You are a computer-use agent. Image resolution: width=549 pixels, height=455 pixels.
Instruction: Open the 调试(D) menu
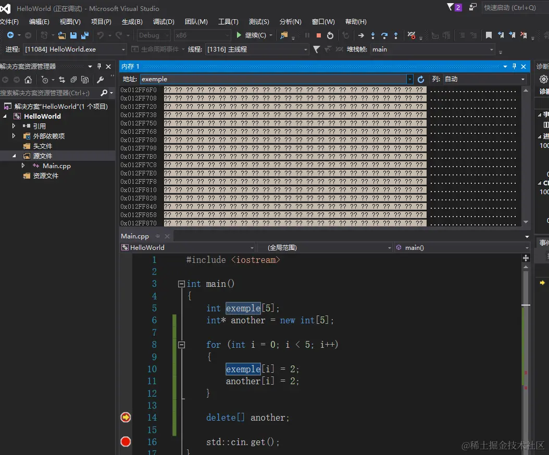[164, 21]
